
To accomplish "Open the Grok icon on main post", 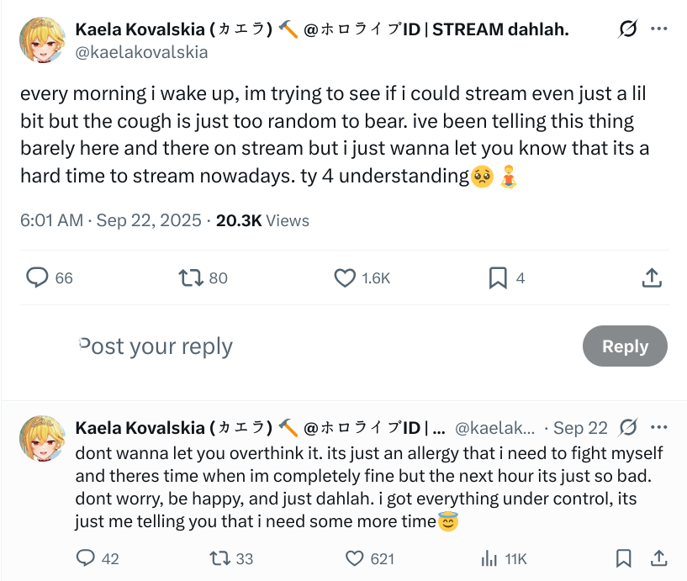I will click(x=627, y=29).
